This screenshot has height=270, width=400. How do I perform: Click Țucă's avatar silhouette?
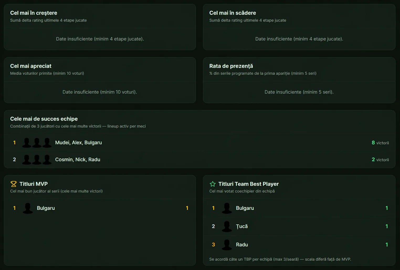coord(227,226)
